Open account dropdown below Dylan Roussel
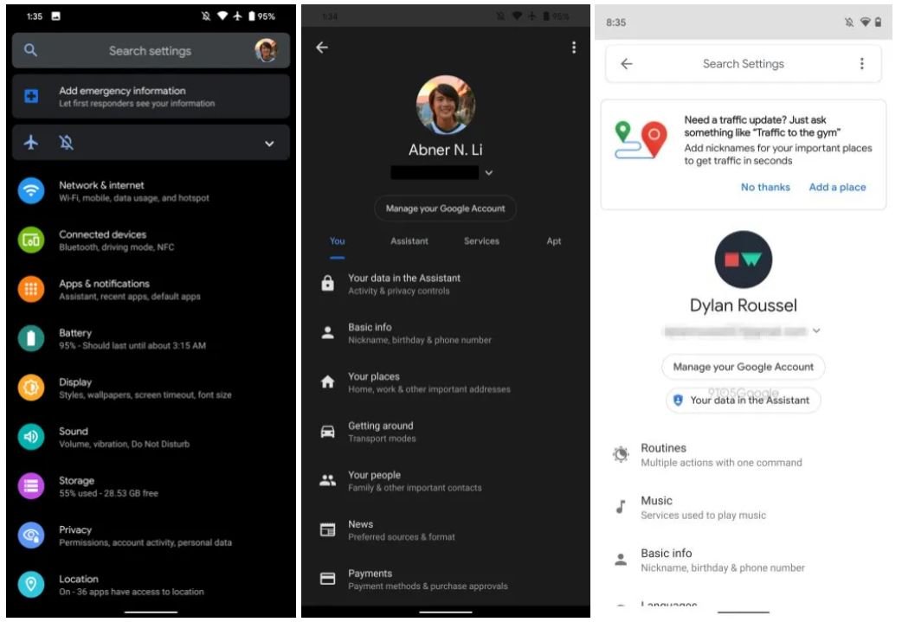Screen dimensions: 902x622 click(x=816, y=330)
